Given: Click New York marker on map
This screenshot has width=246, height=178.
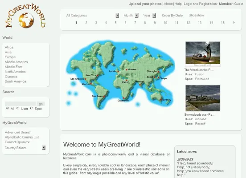Looking at the screenshot, I should 98,75.
